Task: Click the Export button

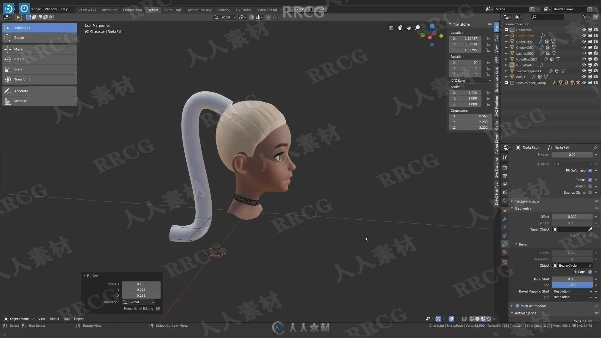Action: coord(299,9)
